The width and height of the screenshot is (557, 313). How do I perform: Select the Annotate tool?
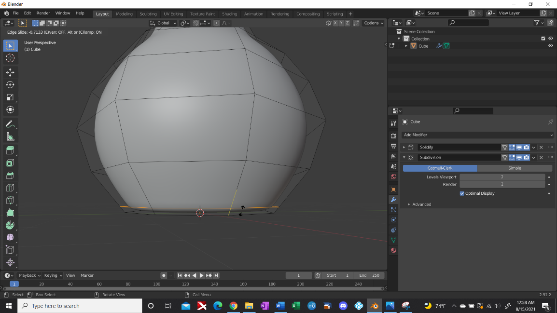point(10,124)
